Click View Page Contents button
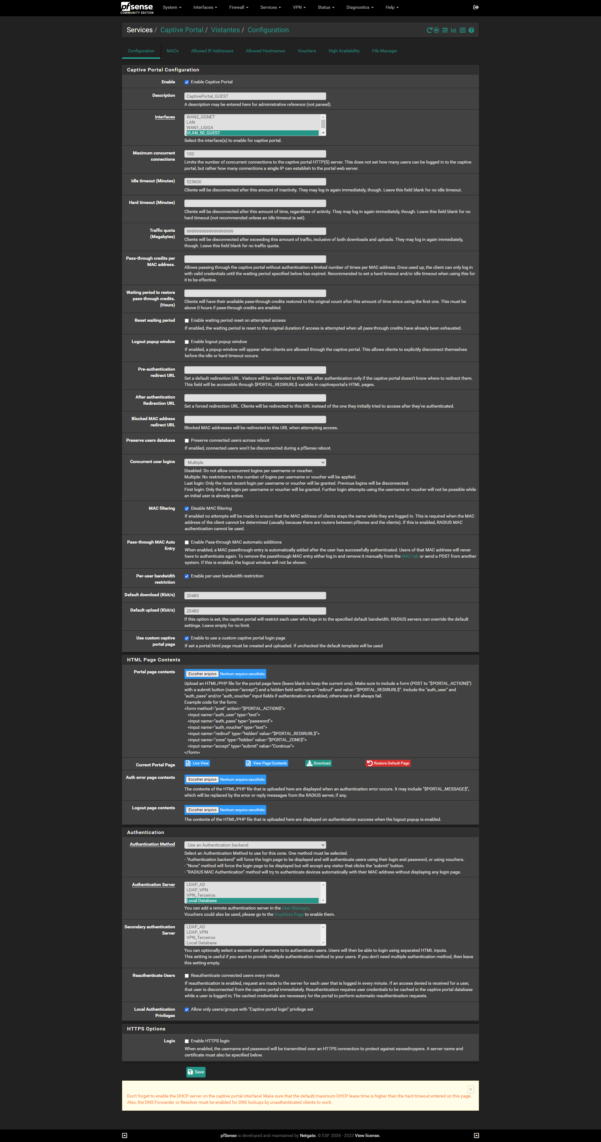 (x=267, y=763)
